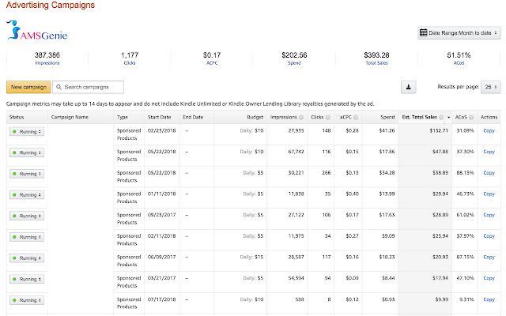The width and height of the screenshot is (506, 316).
Task: Click the download report icon button
Action: point(408,87)
